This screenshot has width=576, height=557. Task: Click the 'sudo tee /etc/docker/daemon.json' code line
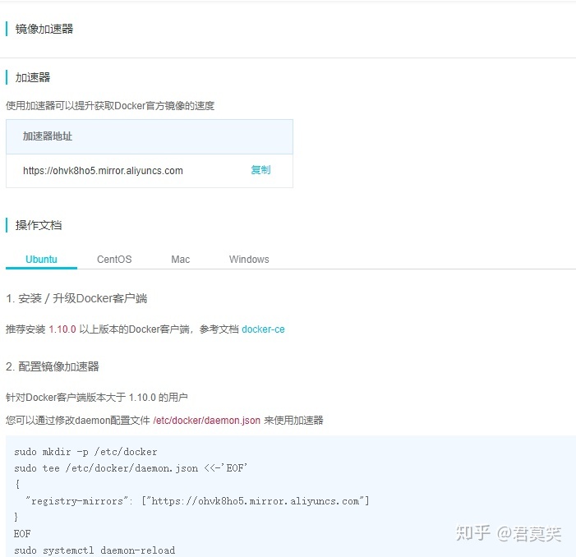point(131,468)
